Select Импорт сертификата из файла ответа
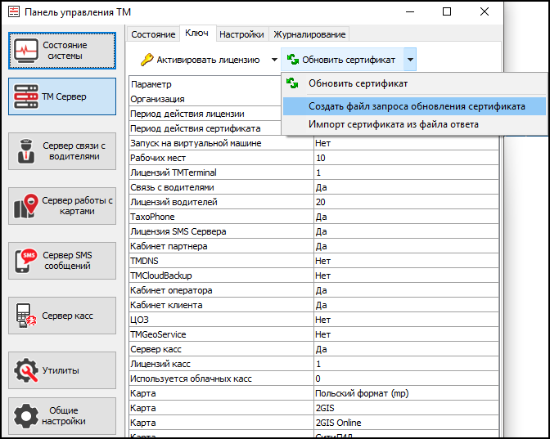The height and width of the screenshot is (439, 550). pos(393,124)
